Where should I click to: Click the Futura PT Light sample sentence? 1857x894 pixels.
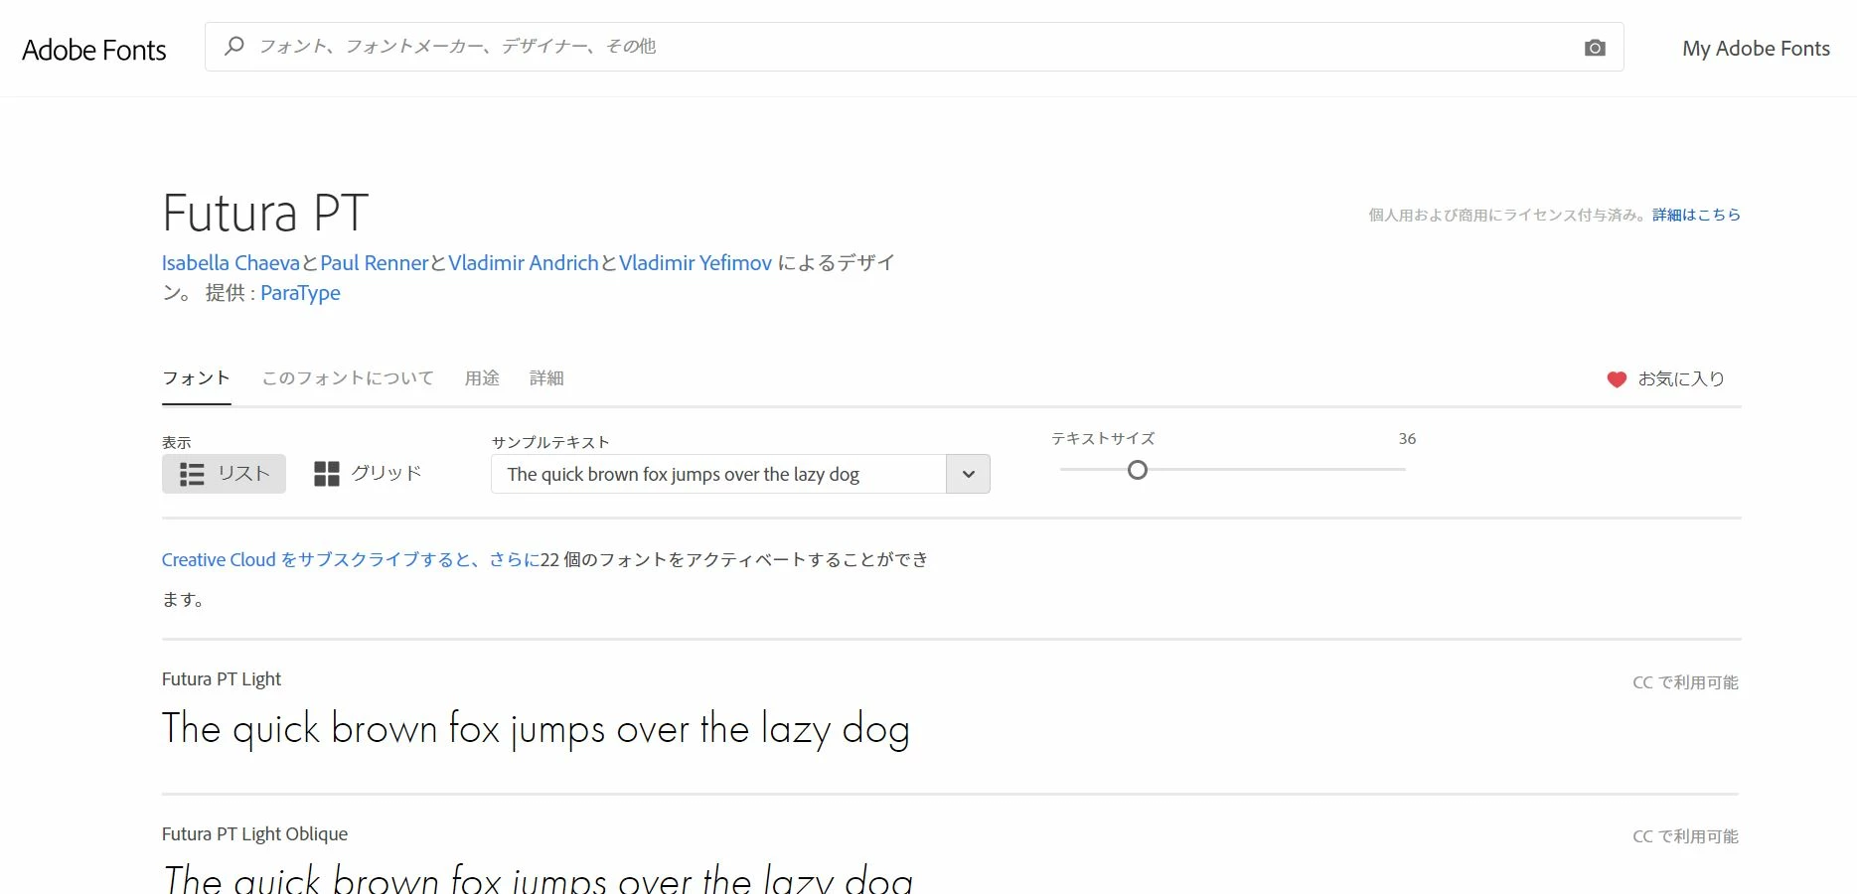pyautogui.click(x=536, y=730)
